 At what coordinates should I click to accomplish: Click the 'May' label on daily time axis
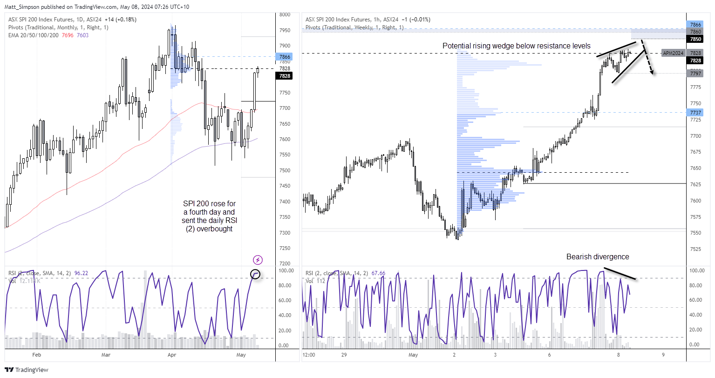coord(241,355)
